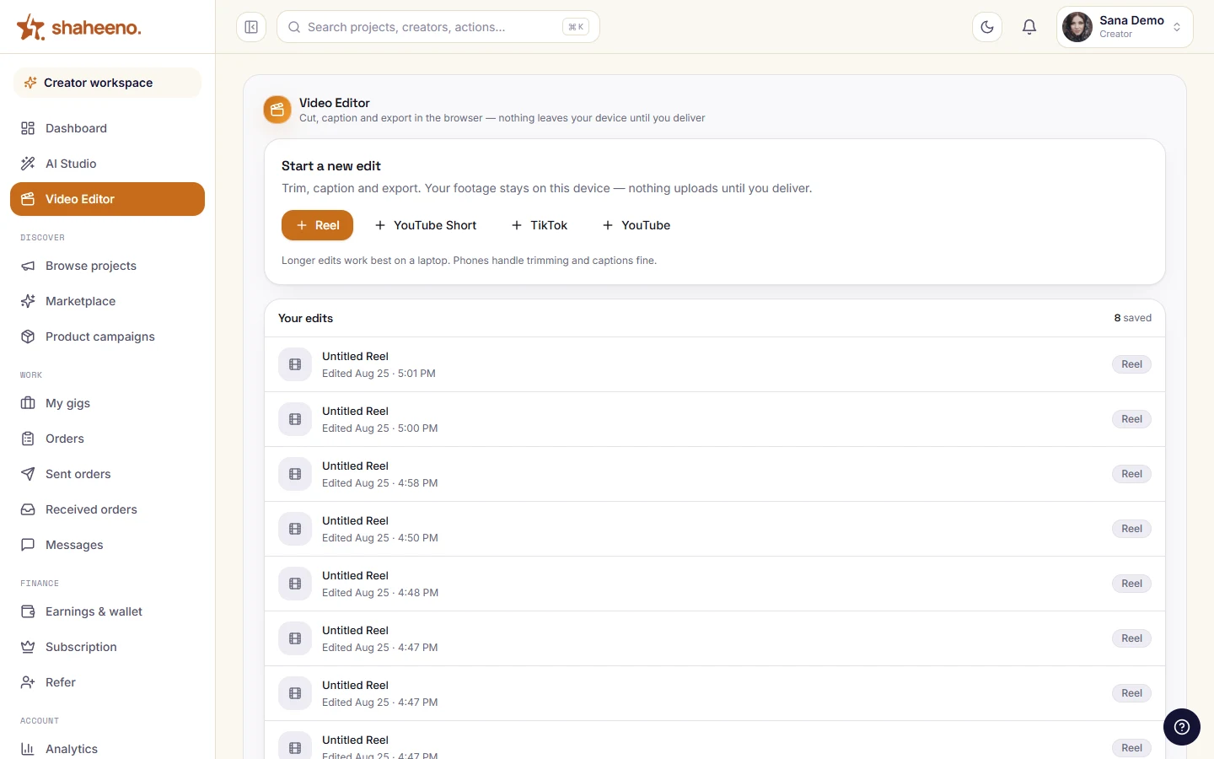Open Messages page

pyautogui.click(x=107, y=545)
